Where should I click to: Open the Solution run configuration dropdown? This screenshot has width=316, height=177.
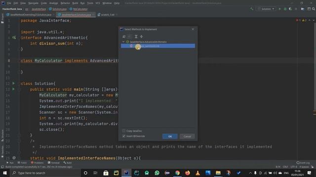[x=266, y=9]
